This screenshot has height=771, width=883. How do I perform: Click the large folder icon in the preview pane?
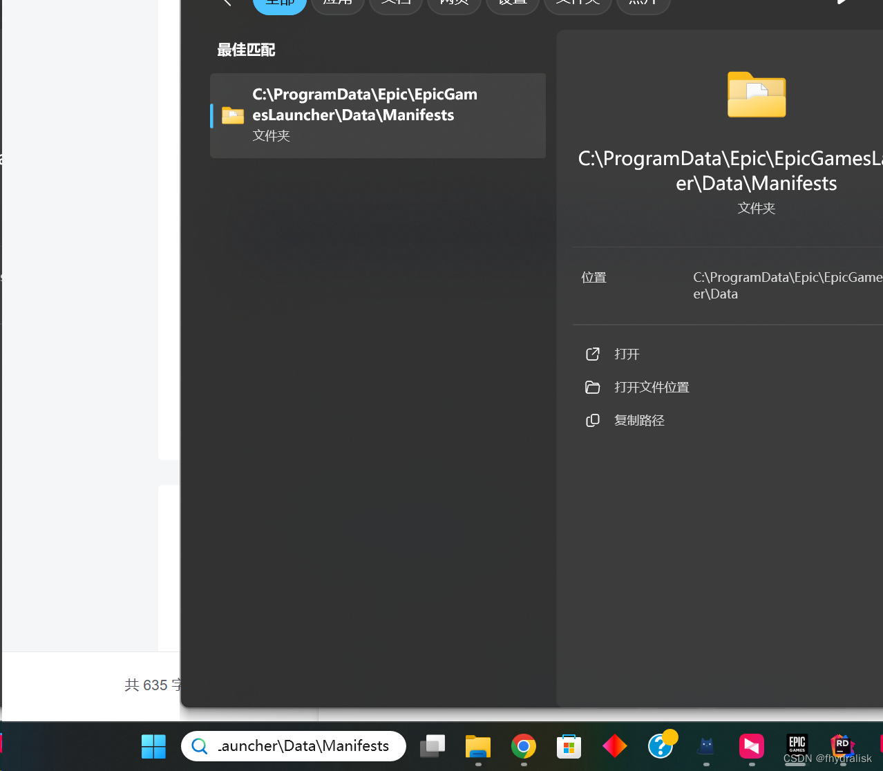[757, 94]
